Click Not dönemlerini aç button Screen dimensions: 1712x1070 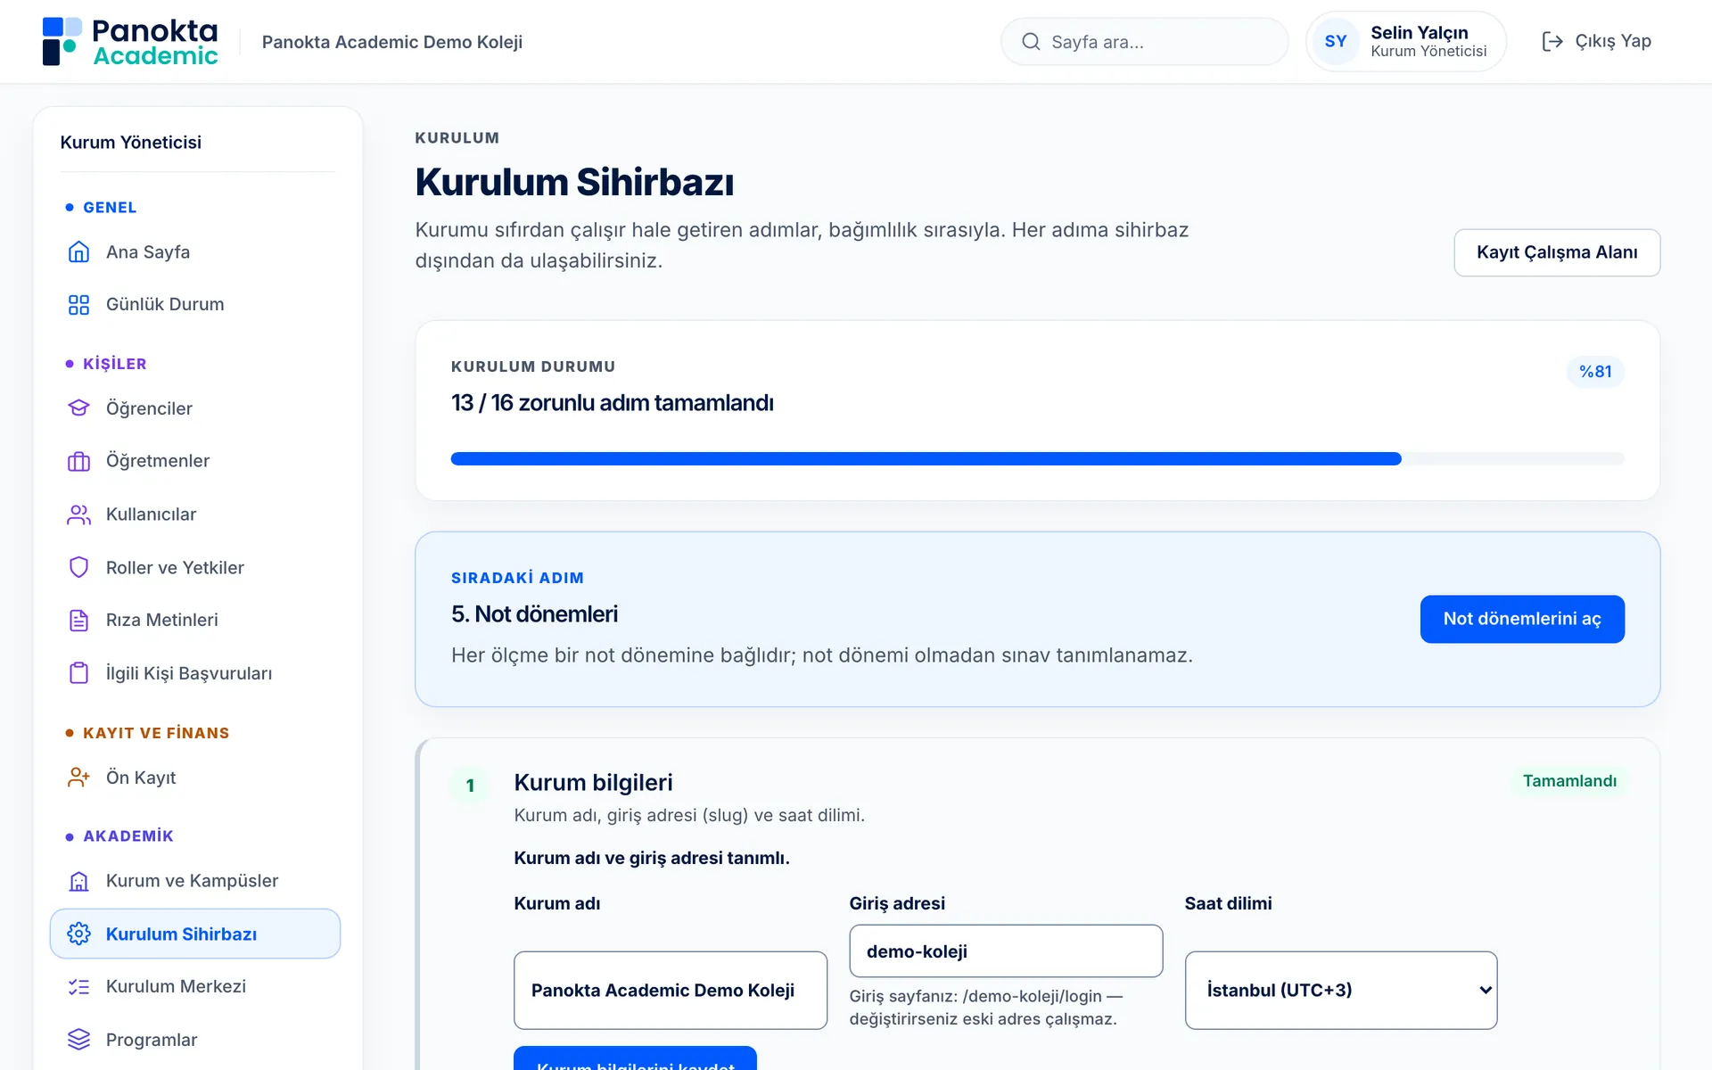(x=1522, y=619)
